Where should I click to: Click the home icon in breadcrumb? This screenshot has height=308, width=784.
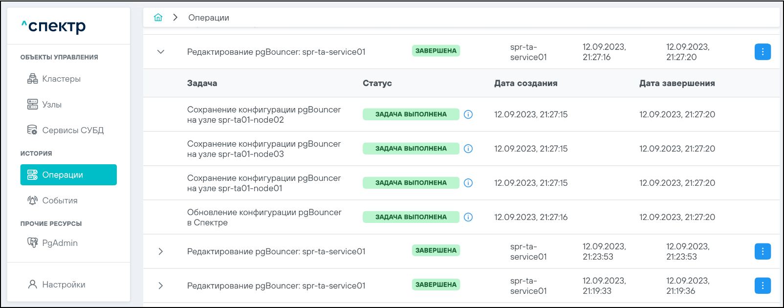coord(158,18)
